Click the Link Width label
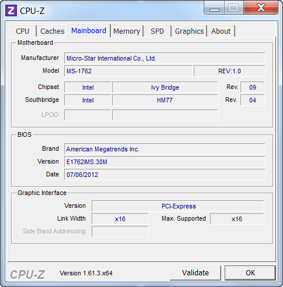Screen dimensions: 283x287 pos(71,218)
